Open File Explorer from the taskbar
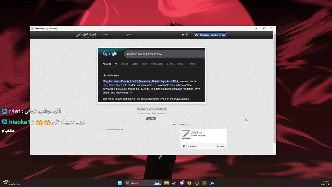 167,183
